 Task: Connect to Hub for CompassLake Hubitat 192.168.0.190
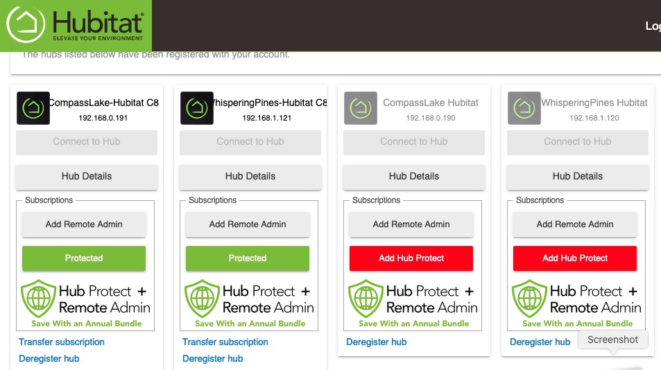click(413, 142)
